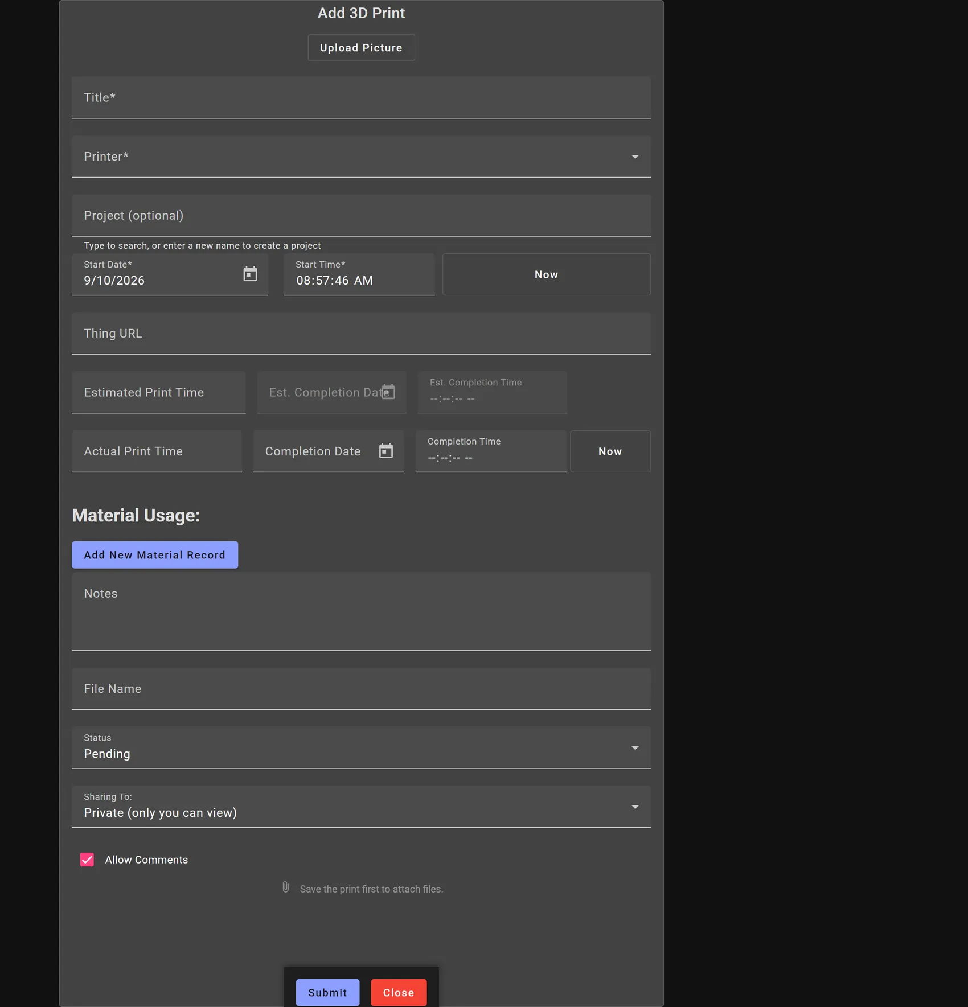This screenshot has width=968, height=1007.
Task: Click the 'Material Usage:' heading
Action: [x=136, y=516]
